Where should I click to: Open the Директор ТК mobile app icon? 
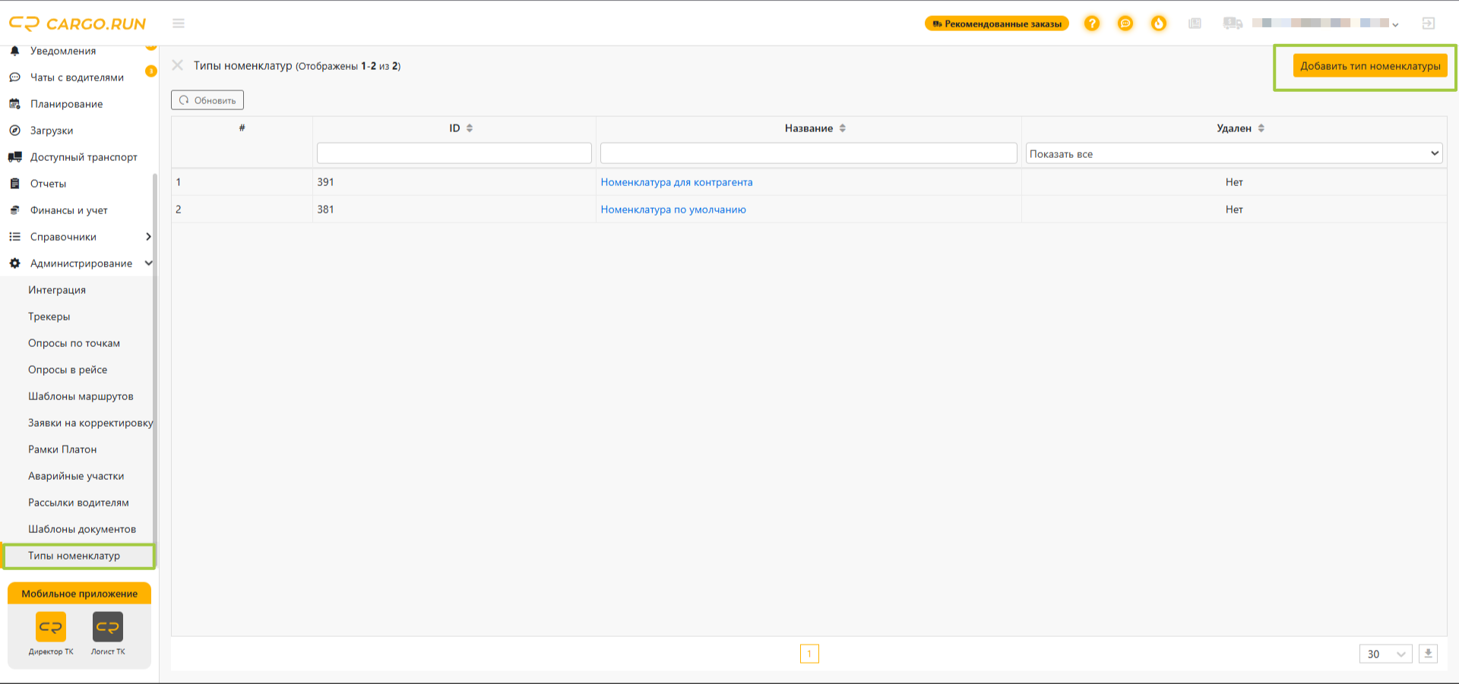(51, 627)
